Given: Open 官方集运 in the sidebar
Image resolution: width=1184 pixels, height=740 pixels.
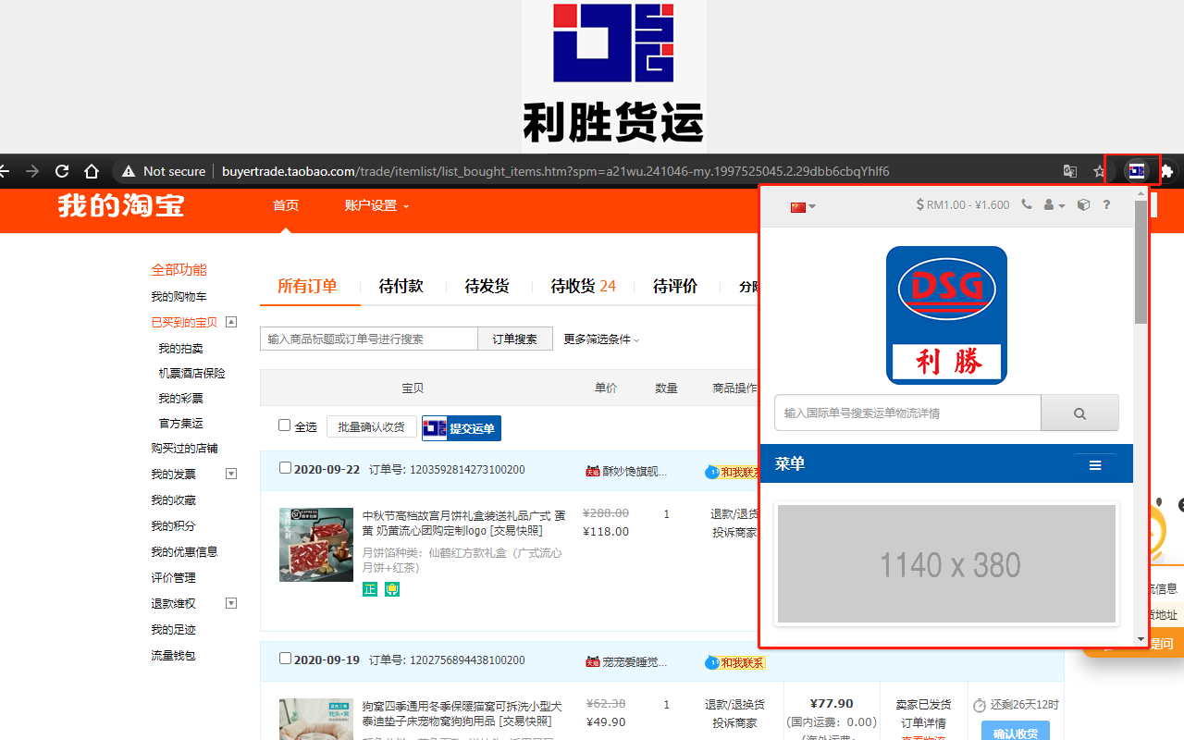Looking at the screenshot, I should click(180, 424).
